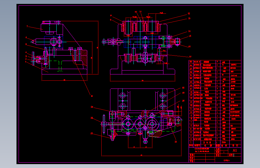
Task: Click item number 17 in the parts list
Action: click(x=191, y=88)
